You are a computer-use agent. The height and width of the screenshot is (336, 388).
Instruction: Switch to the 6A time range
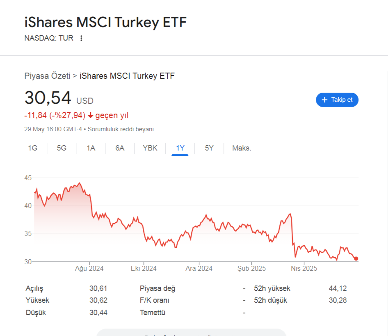(120, 148)
